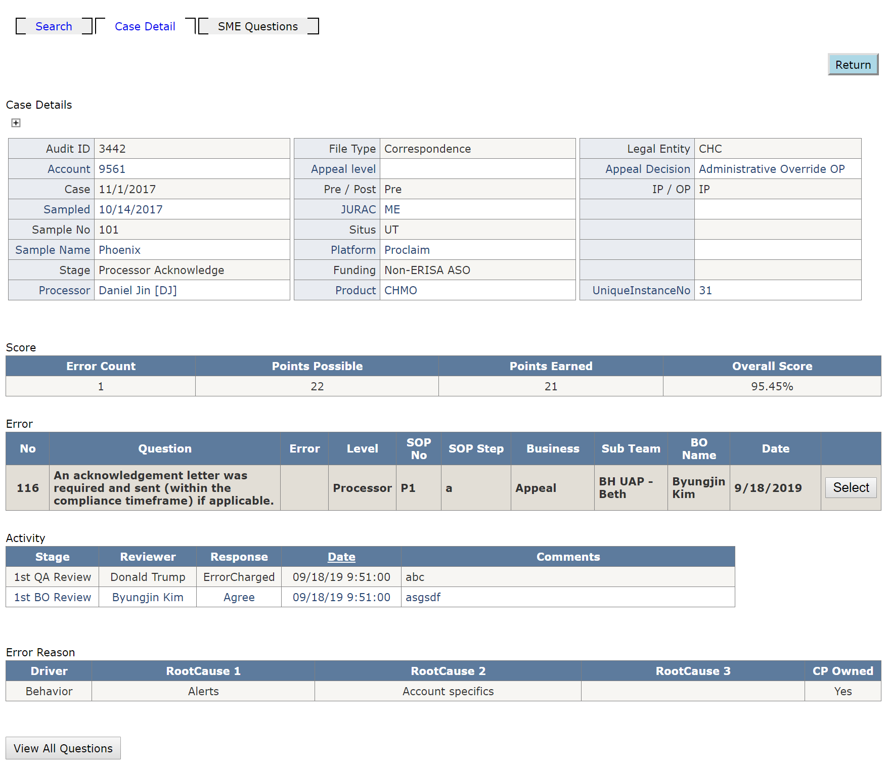Click error Date cell 9/18/2019
The image size is (889, 766).
tap(775, 488)
